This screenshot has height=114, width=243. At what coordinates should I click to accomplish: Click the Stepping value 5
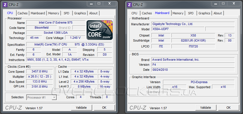pos(105,49)
